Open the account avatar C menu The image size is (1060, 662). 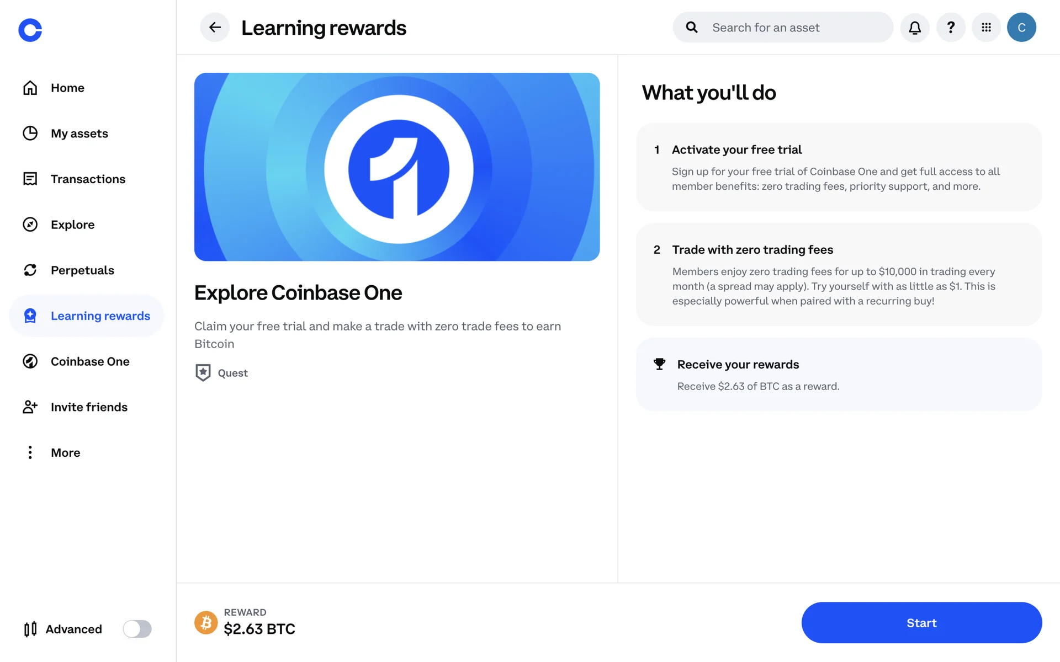click(x=1021, y=28)
